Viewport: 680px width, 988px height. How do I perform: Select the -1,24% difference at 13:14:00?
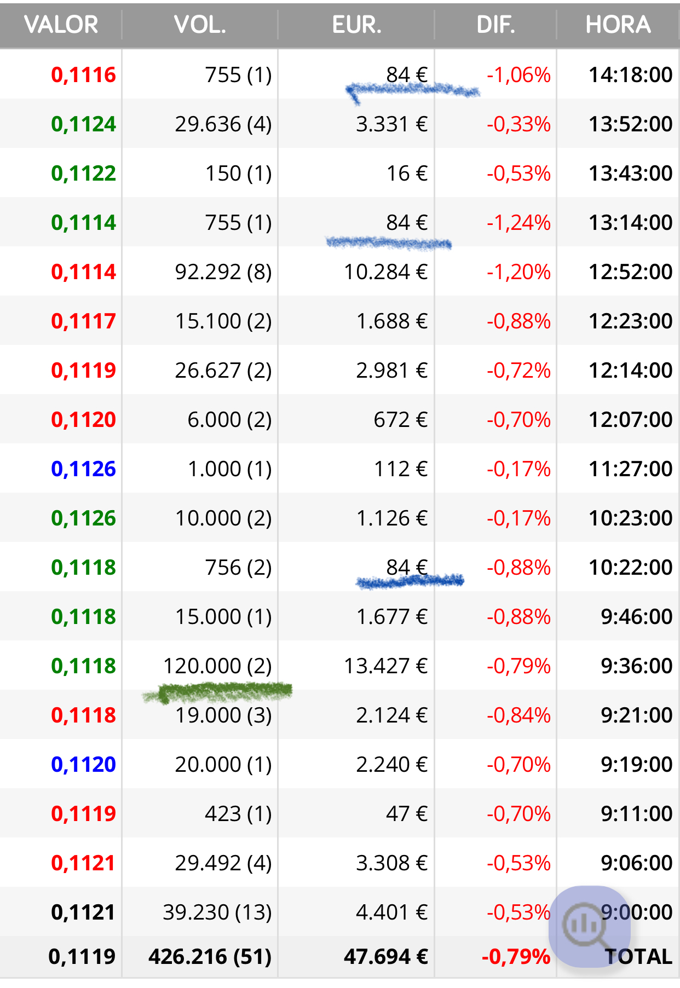518,223
